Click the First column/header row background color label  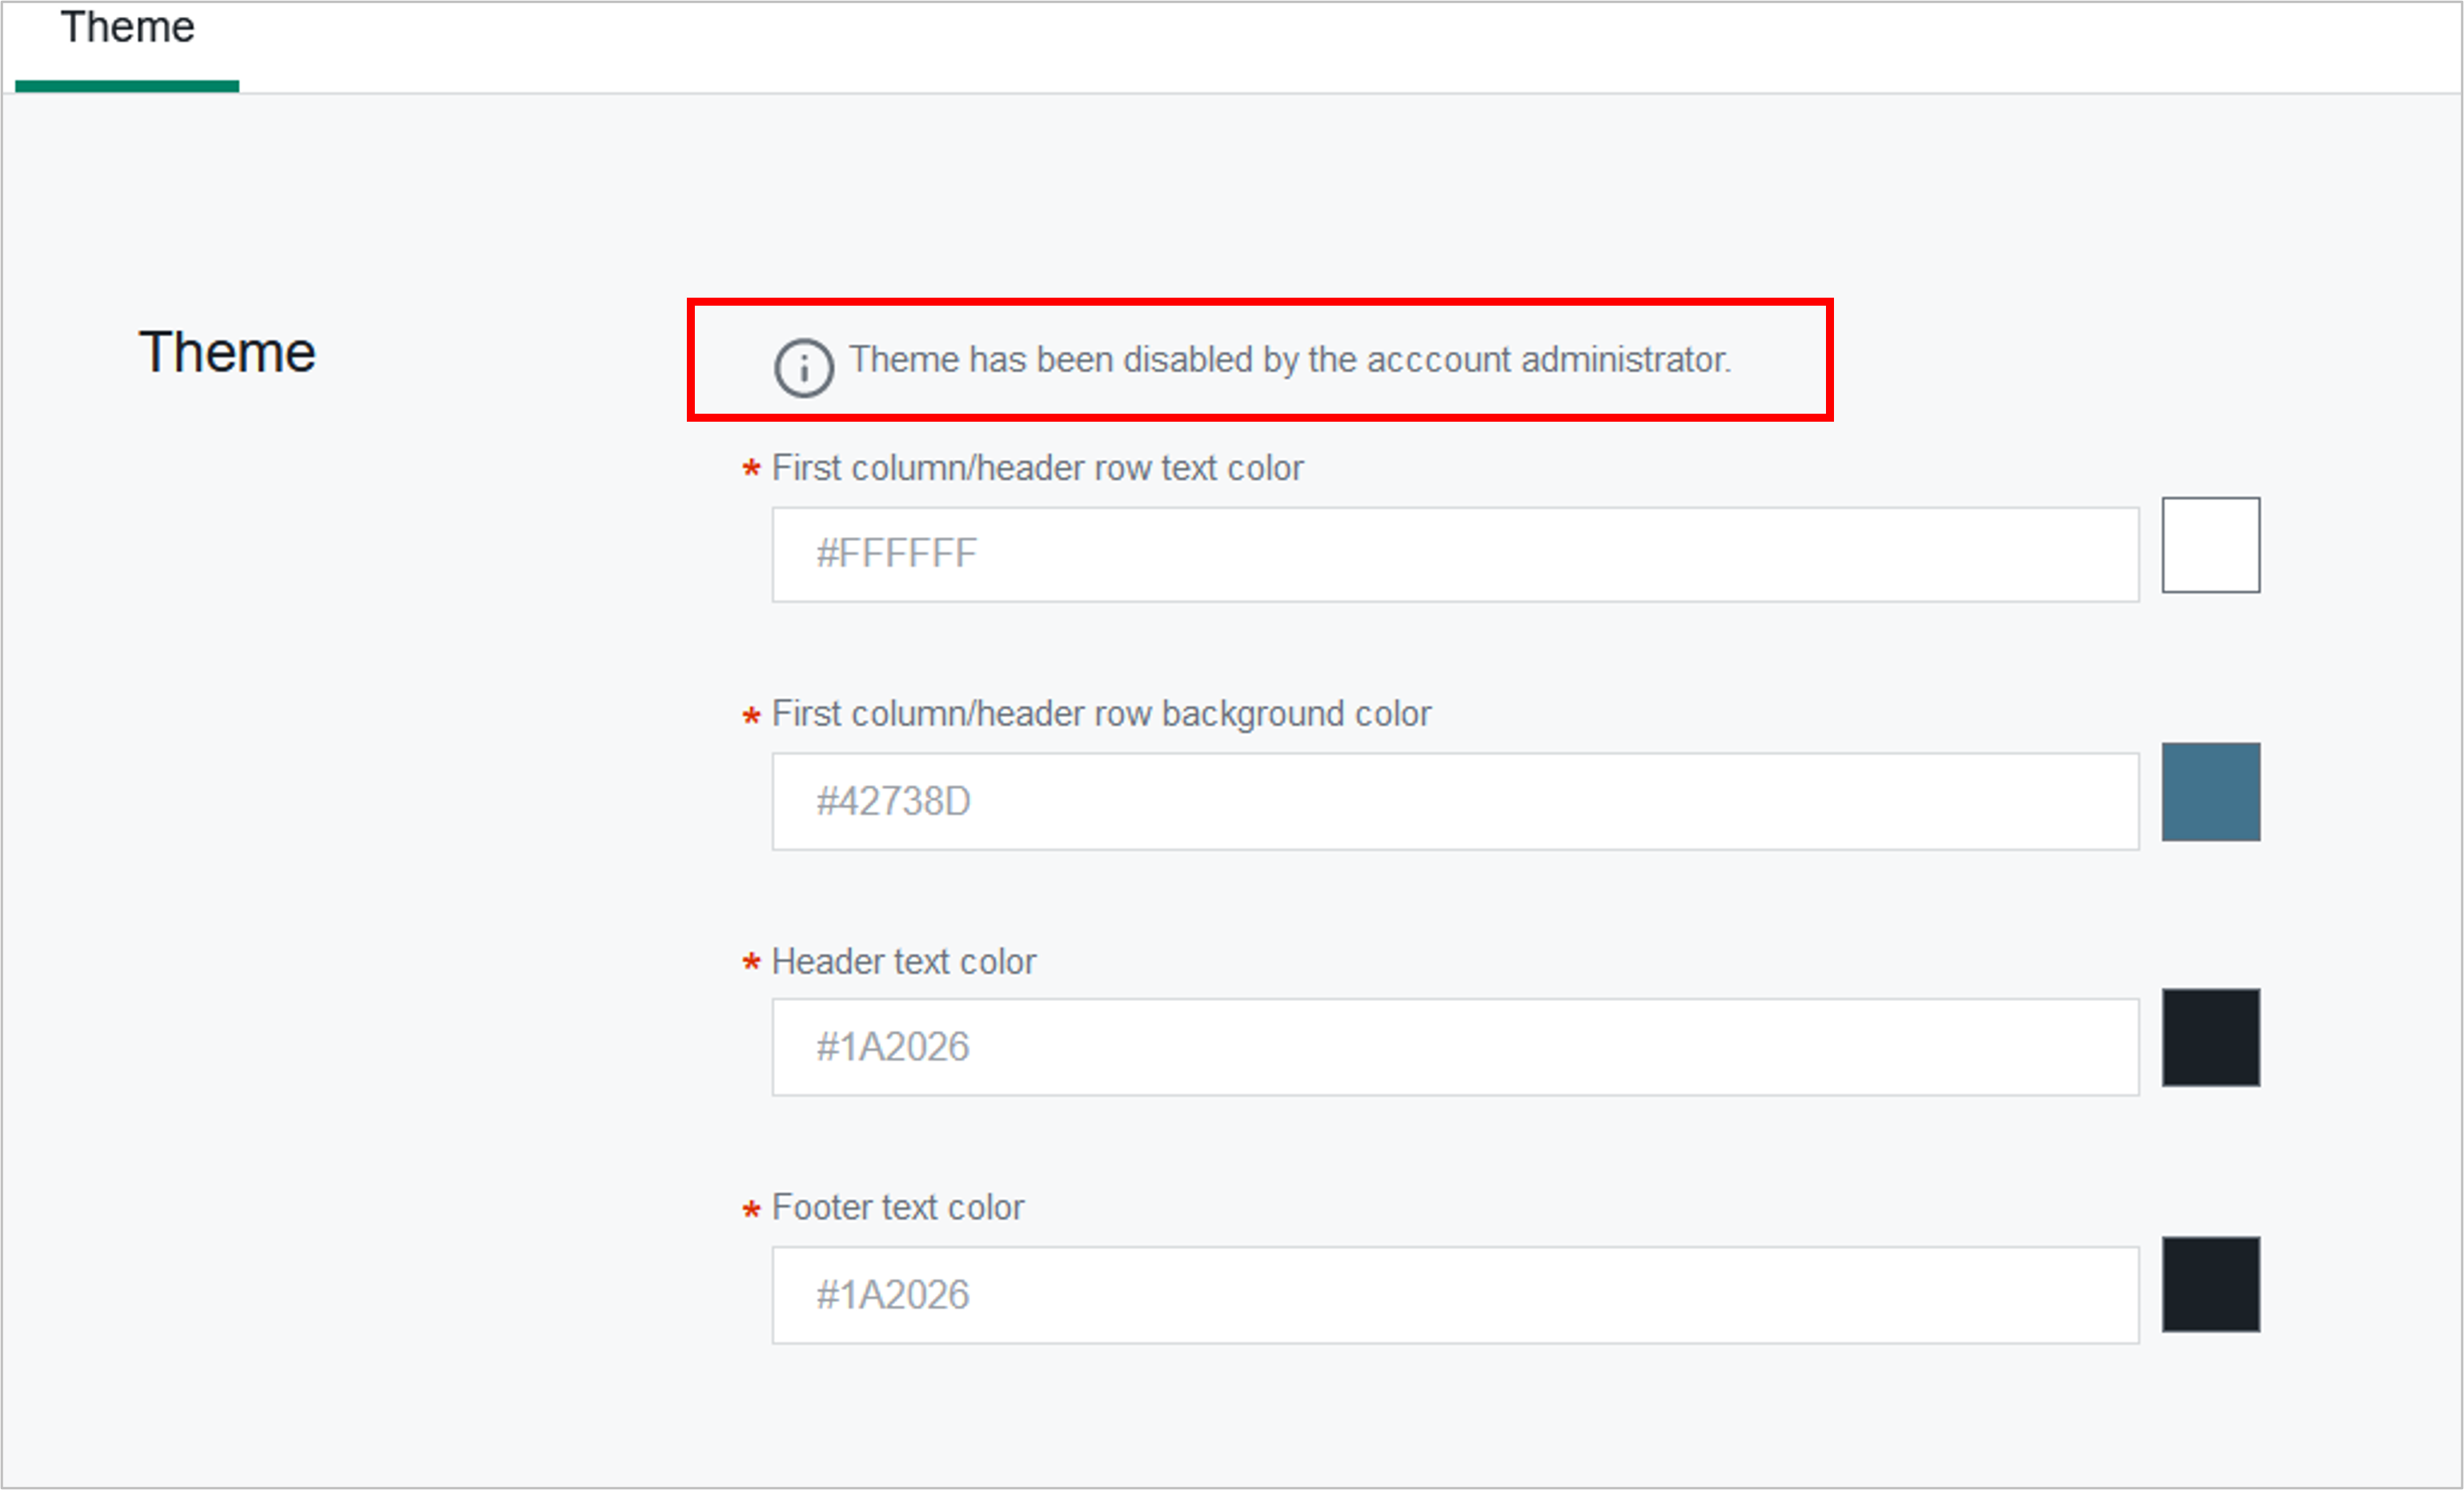[1100, 714]
